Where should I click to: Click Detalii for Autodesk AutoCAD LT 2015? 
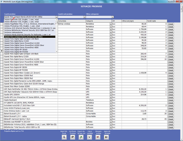point(171,105)
